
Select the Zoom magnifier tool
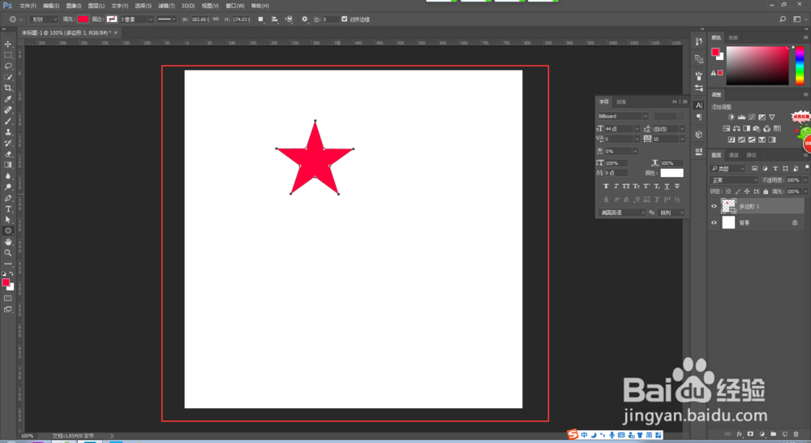pyautogui.click(x=8, y=253)
